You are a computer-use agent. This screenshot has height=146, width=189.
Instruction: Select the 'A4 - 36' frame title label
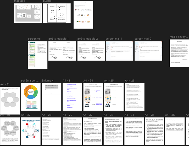170,115
